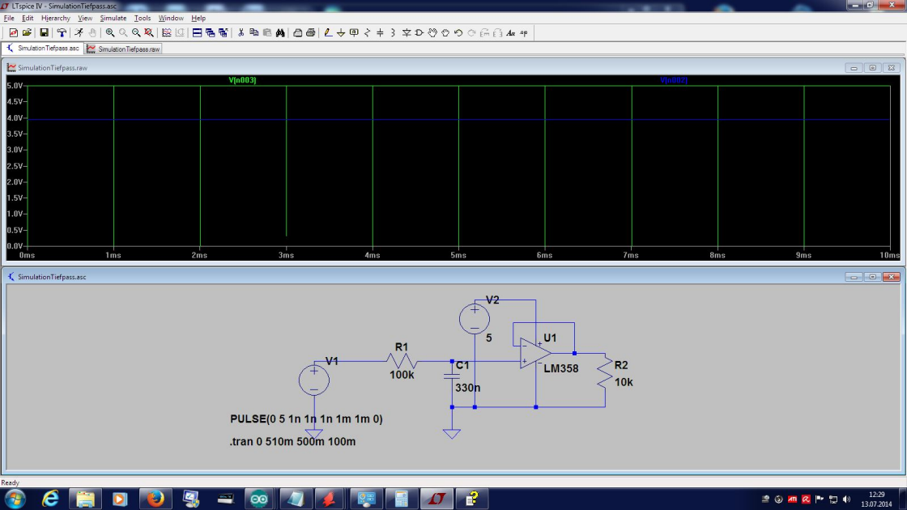Select the Place Text Aa tool
The image size is (907, 510).
point(511,33)
